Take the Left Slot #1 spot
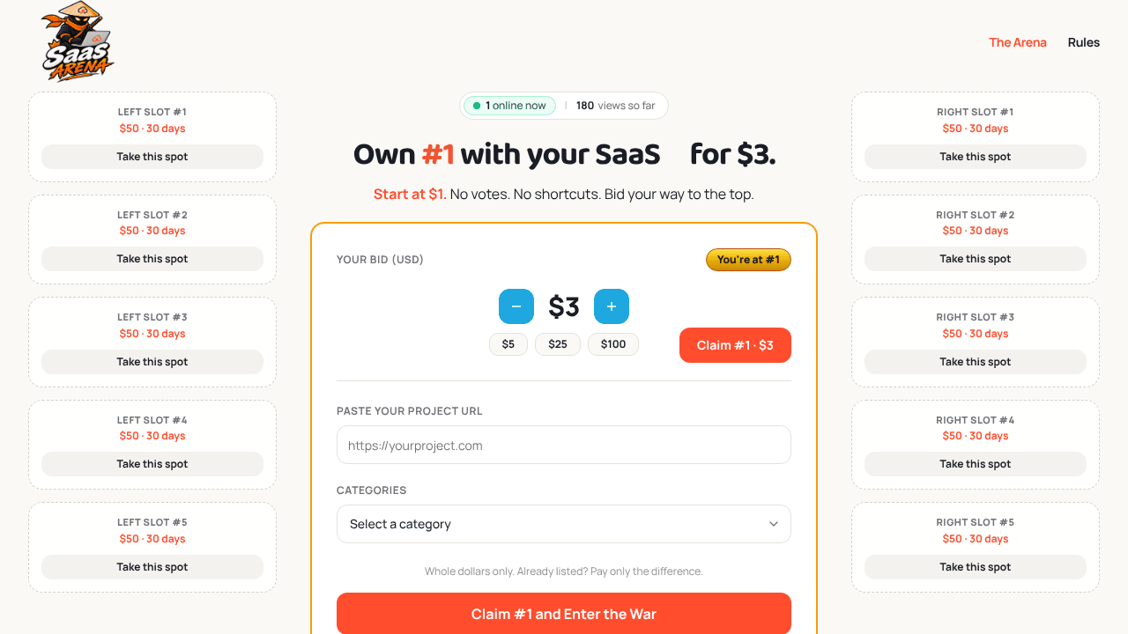Viewport: 1128px width, 634px height. coord(152,157)
